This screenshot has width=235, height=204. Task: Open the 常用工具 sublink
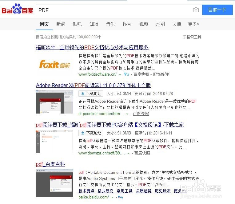pos(125,191)
